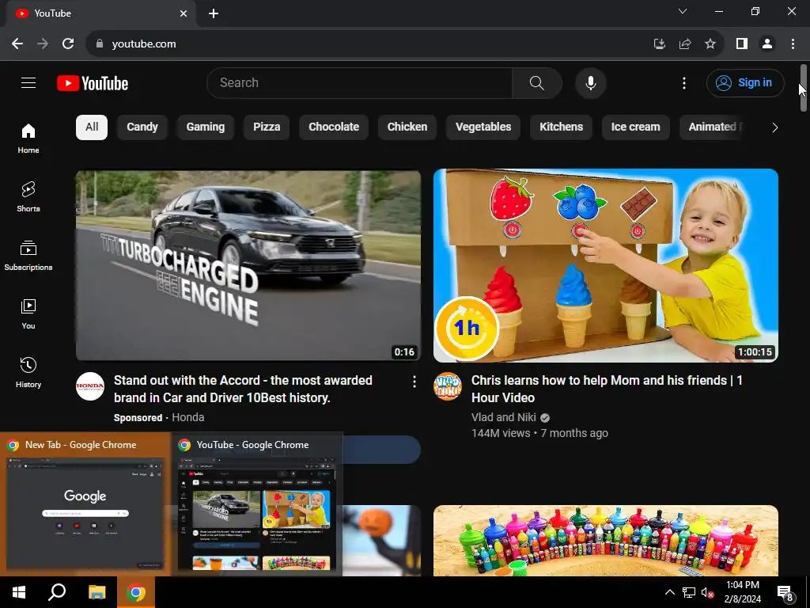Open the YouTube hamburger guide menu
Screen dimensions: 810x608
pos(28,82)
